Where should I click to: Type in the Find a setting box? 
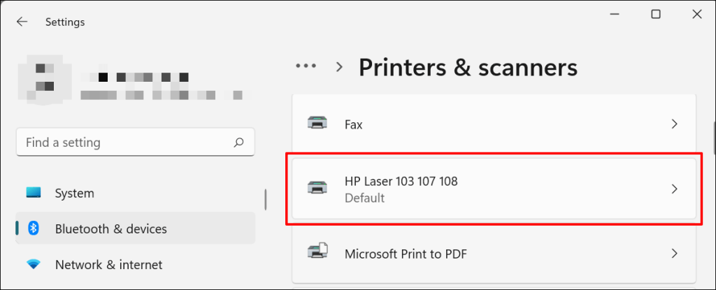pos(126,143)
